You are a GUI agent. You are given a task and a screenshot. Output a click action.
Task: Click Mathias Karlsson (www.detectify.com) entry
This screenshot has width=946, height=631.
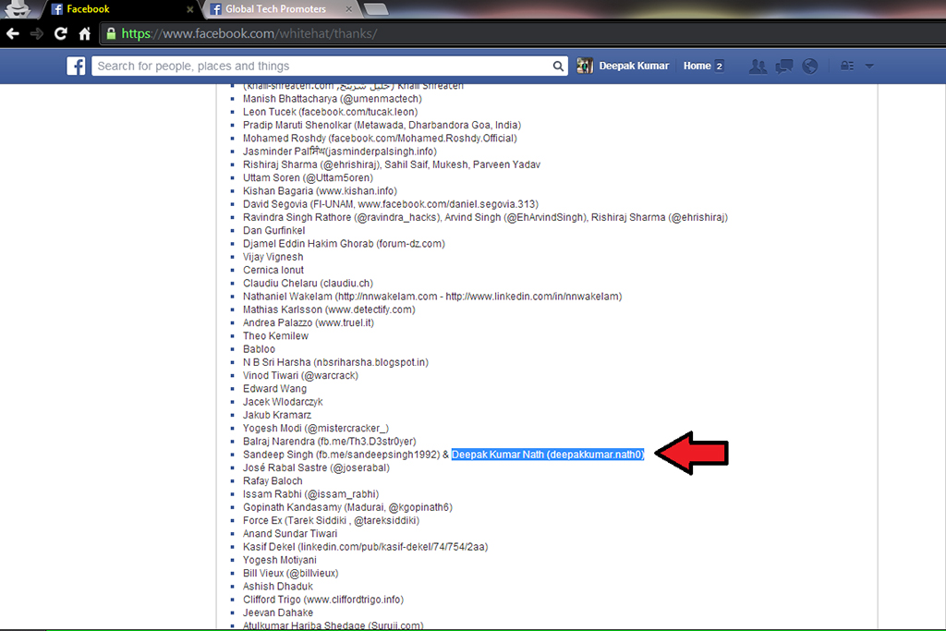(329, 309)
